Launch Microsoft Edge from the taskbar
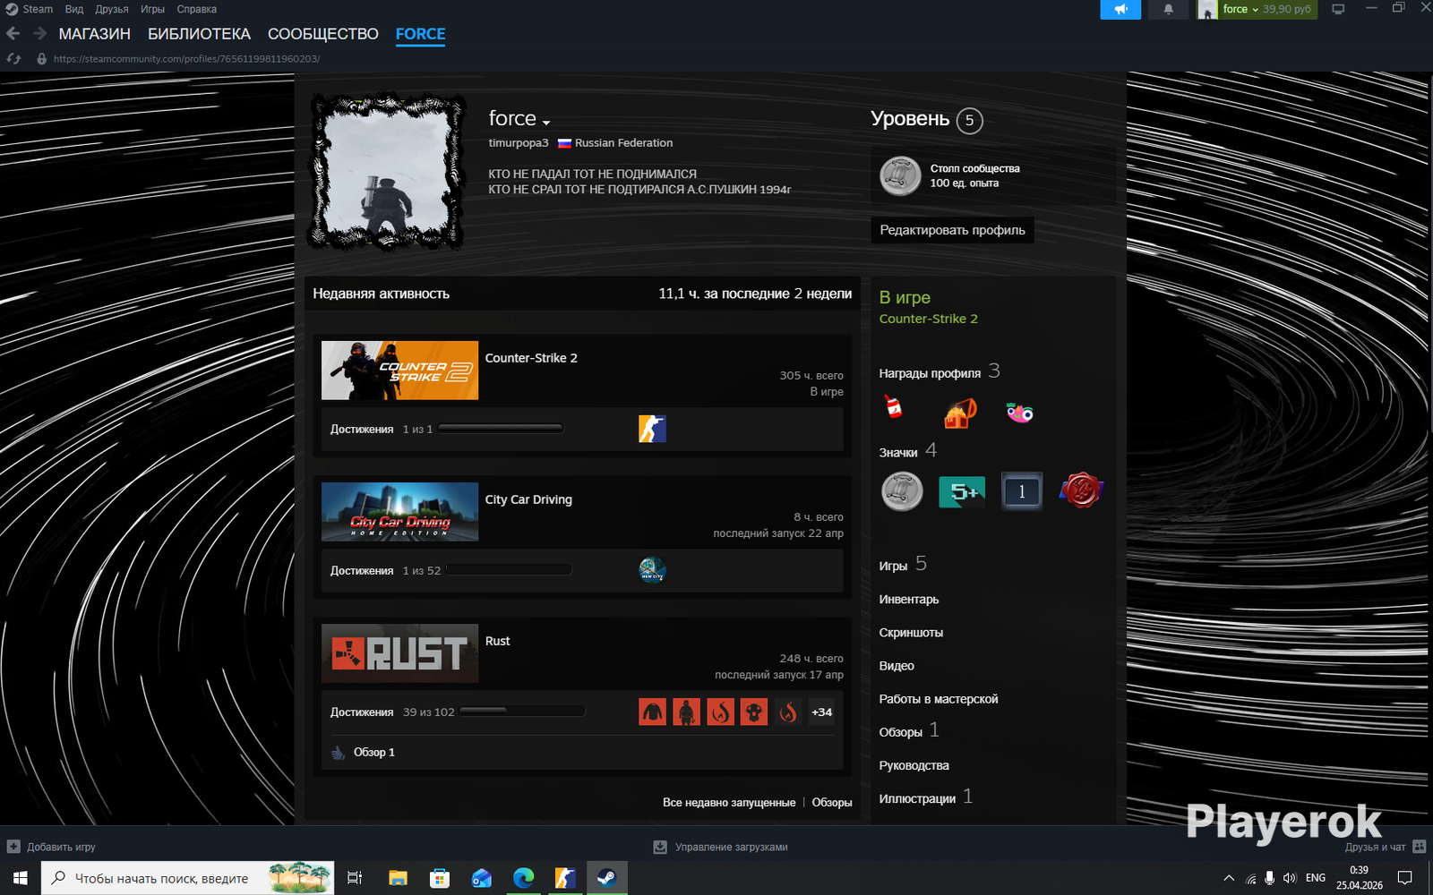The width and height of the screenshot is (1433, 895). point(523,878)
